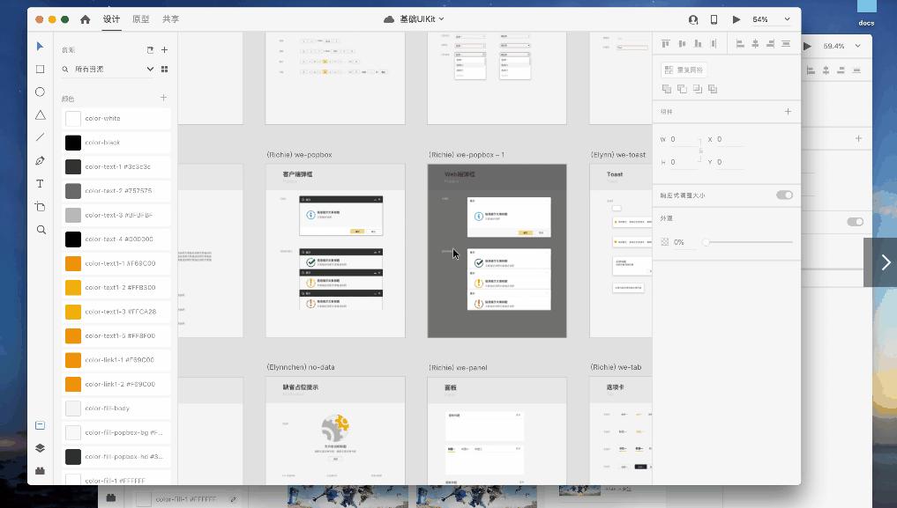Click the Repeat Grid button

click(684, 70)
